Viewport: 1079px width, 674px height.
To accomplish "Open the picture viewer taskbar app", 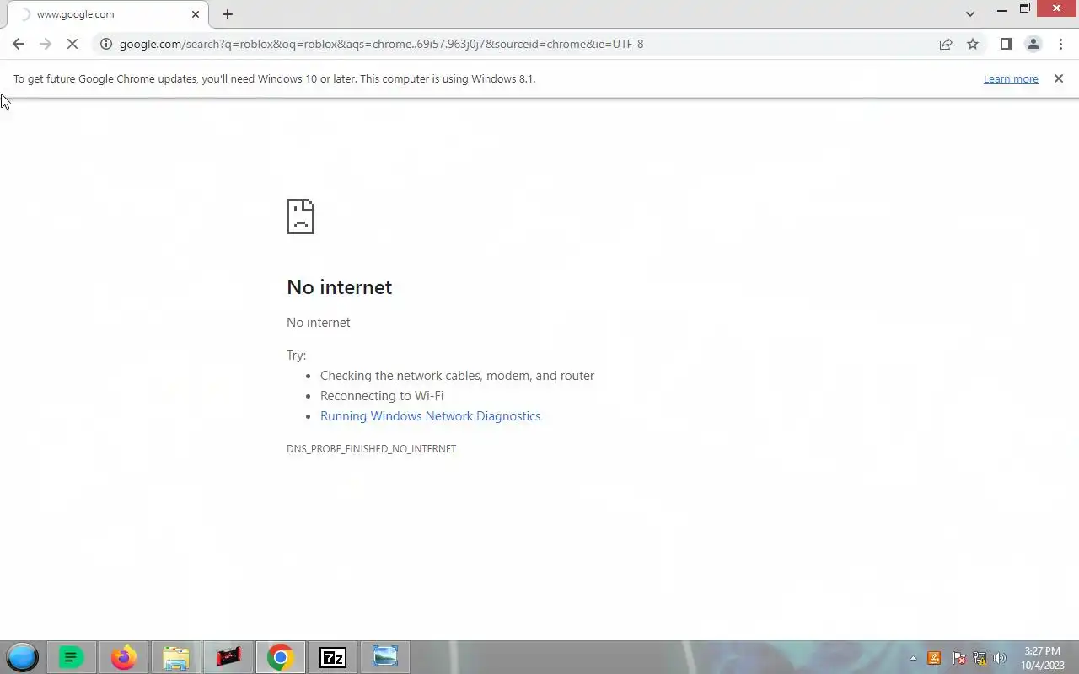I will click(x=384, y=657).
